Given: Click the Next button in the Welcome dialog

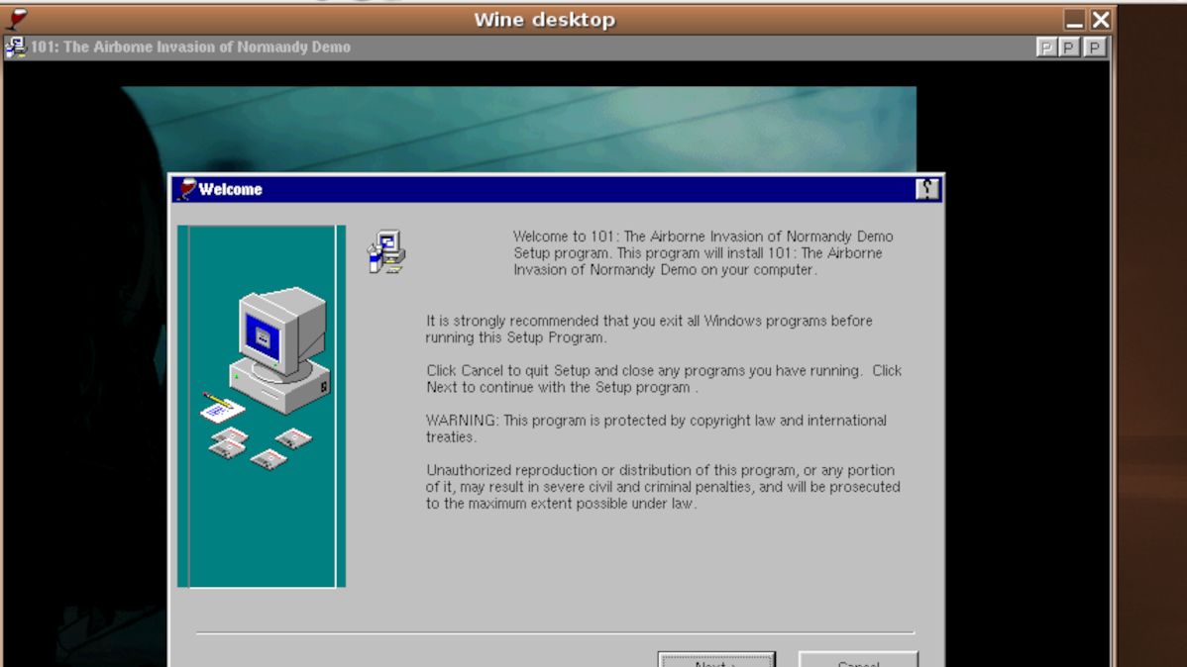Looking at the screenshot, I should tap(716, 659).
